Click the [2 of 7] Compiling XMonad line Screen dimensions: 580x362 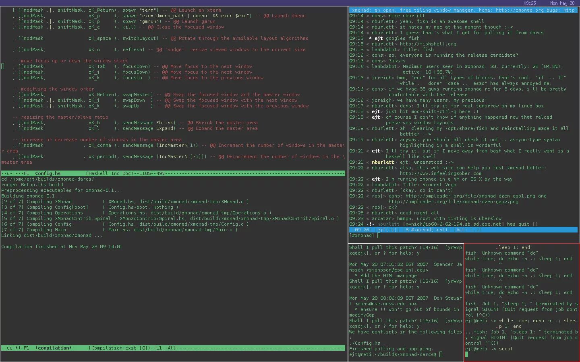(x=125, y=202)
